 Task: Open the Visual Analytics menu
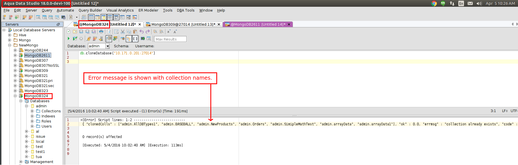click(120, 10)
